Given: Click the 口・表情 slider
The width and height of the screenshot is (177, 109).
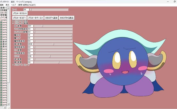Looking at the screenshot, I should 53,50.
